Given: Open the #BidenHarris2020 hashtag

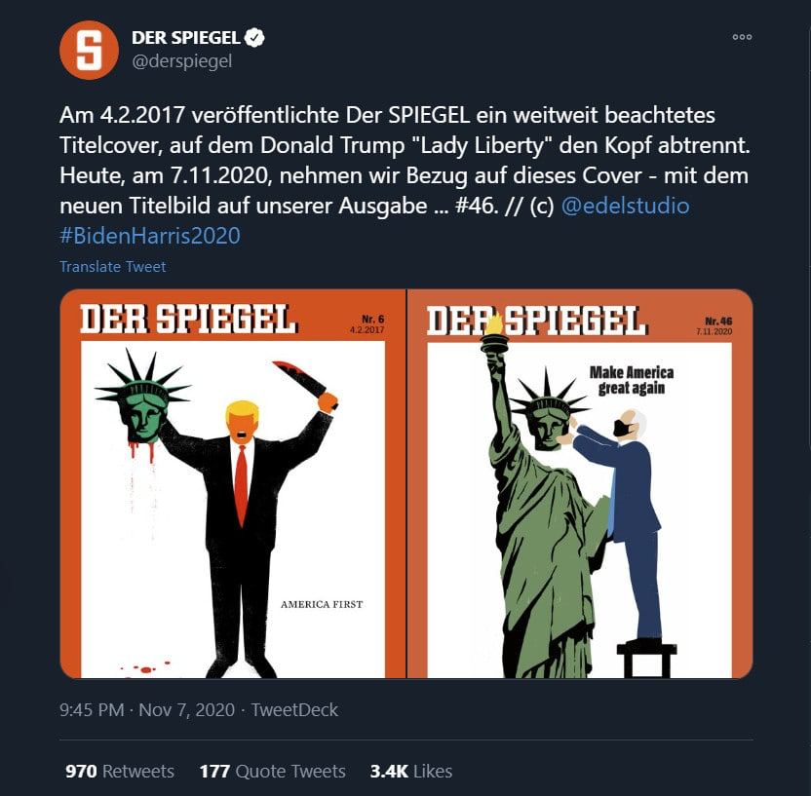Looking at the screenshot, I should pyautogui.click(x=150, y=236).
